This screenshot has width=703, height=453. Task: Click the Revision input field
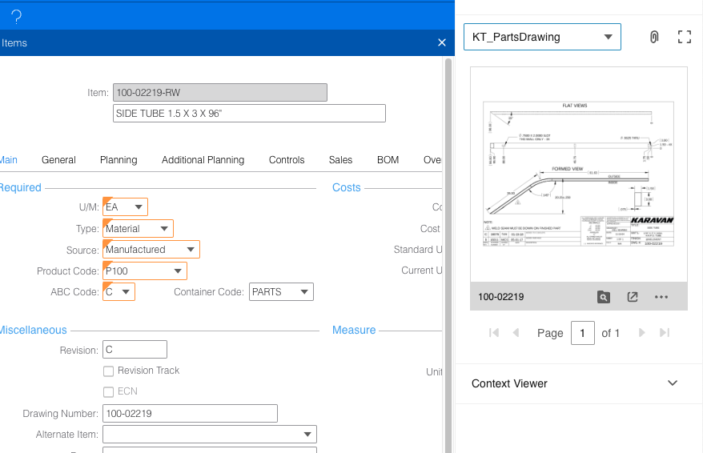135,350
